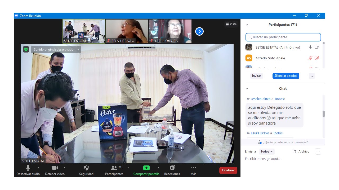Click the chat scrollbar thumb
The image size is (339, 190).
[323, 114]
